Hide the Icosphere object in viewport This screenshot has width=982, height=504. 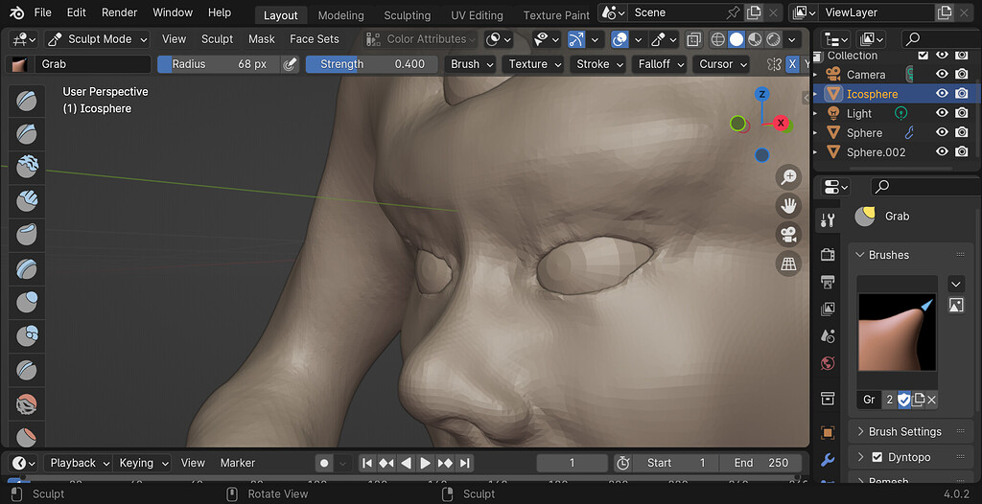[x=942, y=94]
